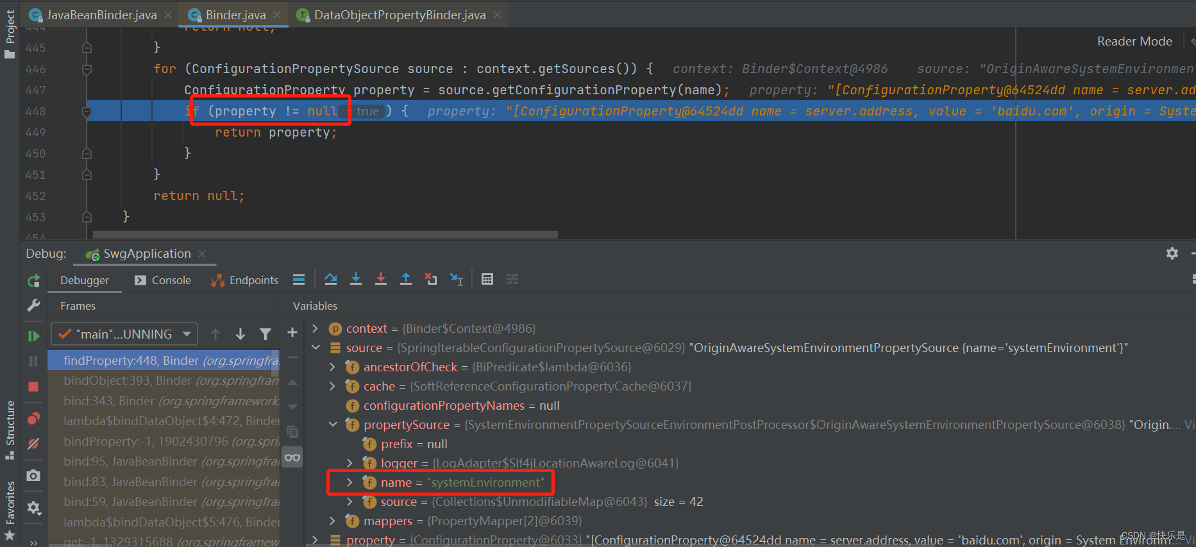Click Trace Current Stream Chain icon
1196x547 pixels.
point(512,279)
